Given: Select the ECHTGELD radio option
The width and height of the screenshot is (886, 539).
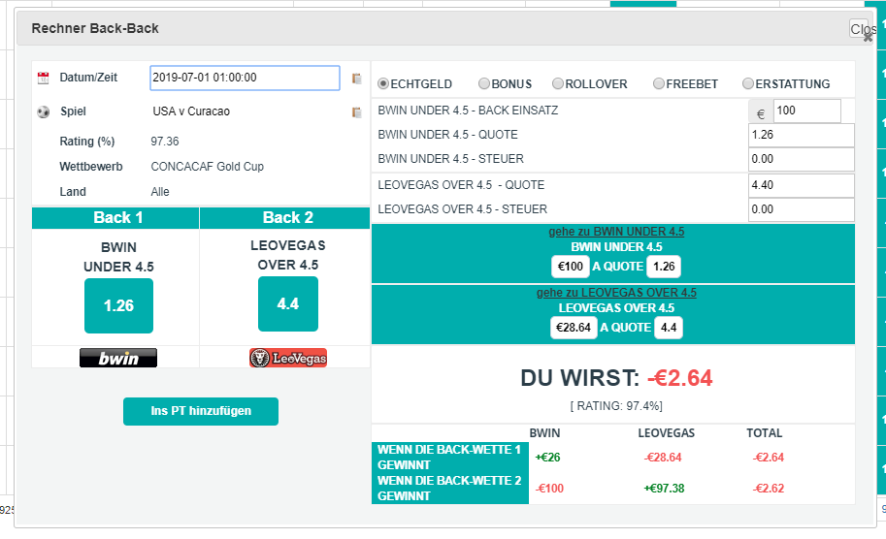Looking at the screenshot, I should point(383,84).
